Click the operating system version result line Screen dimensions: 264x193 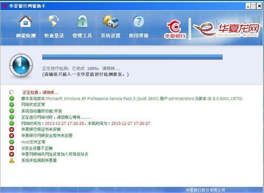131,98
